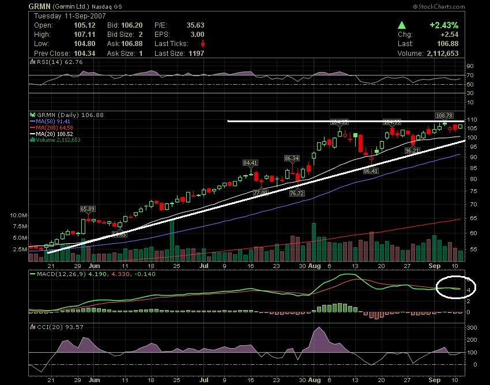Click the Prev Close value 104.34
This screenshot has width=490, height=385.
pos(84,54)
